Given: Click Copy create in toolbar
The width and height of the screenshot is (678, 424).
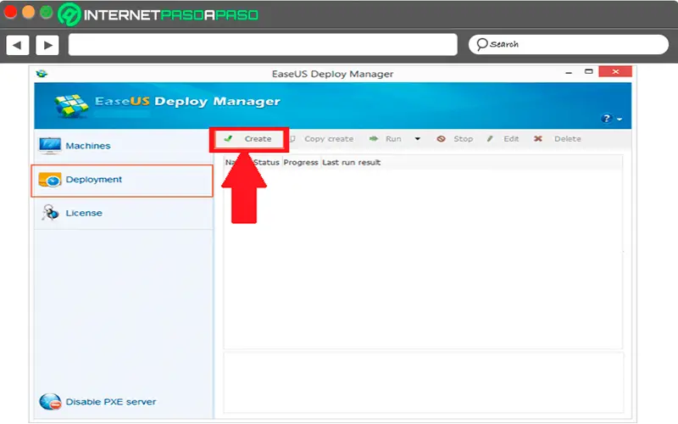Looking at the screenshot, I should point(321,139).
